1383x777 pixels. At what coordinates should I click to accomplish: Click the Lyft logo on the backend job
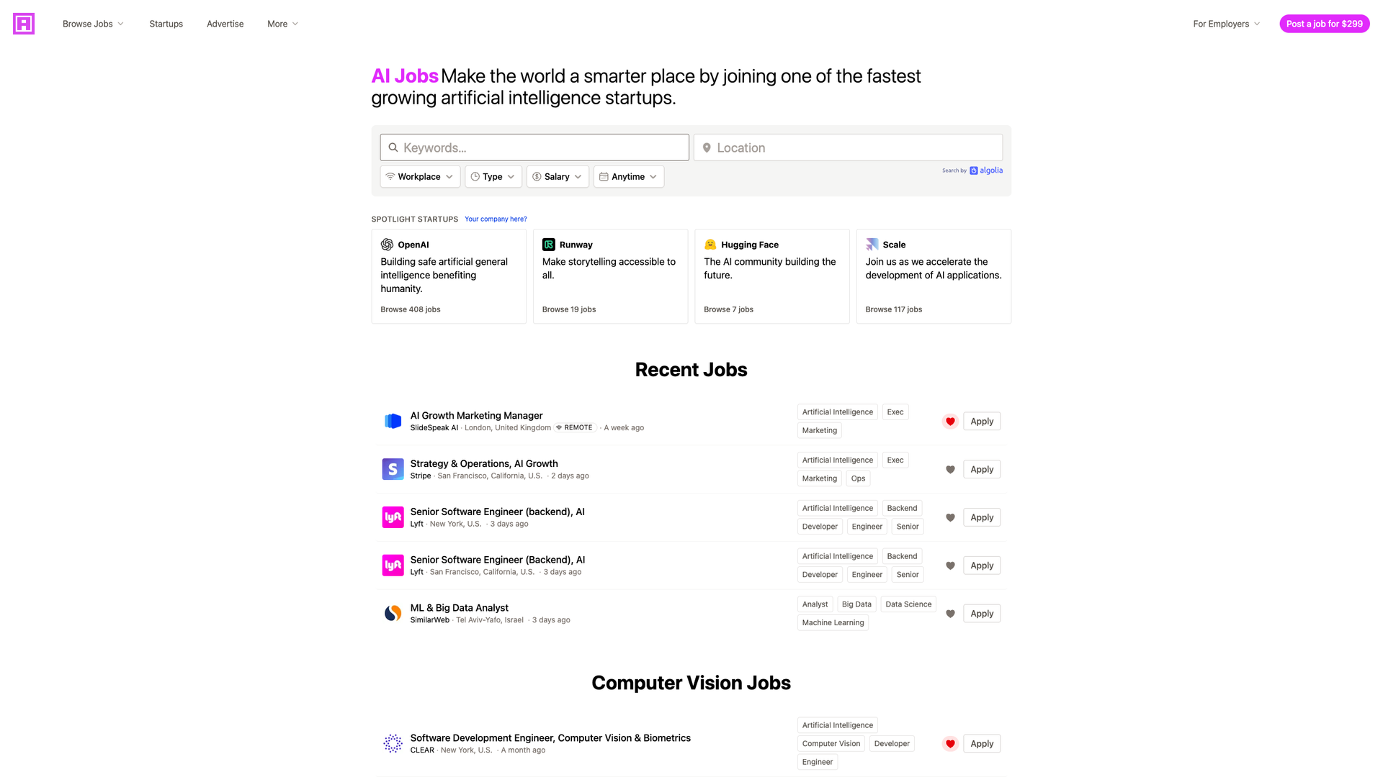coord(393,517)
